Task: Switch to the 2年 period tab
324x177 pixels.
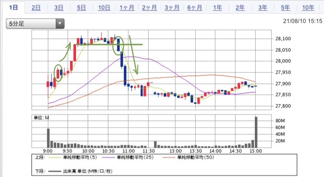Action: [240, 8]
